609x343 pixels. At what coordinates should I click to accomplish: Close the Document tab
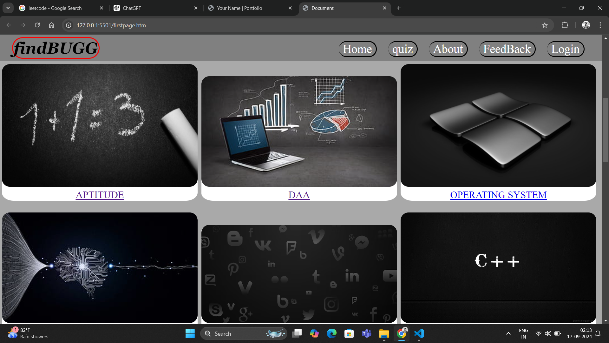tap(384, 8)
